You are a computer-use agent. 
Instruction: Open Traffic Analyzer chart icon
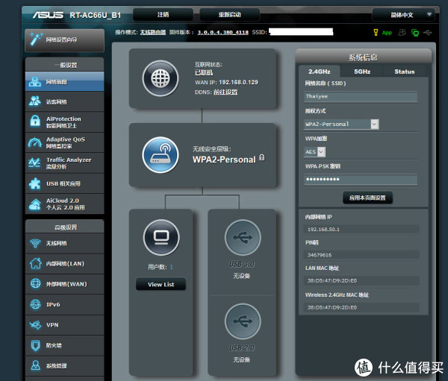34,163
